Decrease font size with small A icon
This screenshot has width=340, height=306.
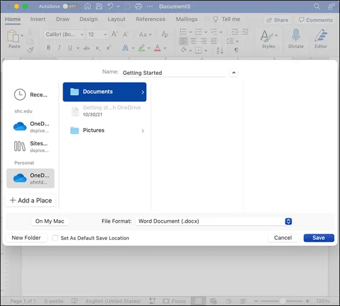[x=125, y=34]
